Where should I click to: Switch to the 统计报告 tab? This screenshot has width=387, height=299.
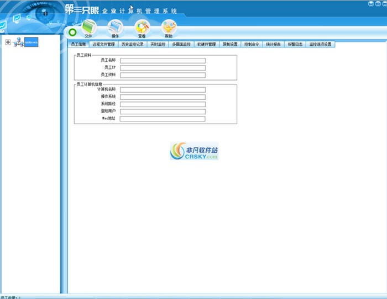click(x=274, y=44)
